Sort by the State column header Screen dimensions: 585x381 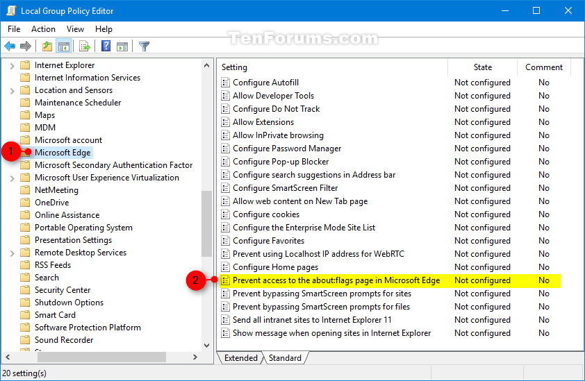click(x=482, y=67)
